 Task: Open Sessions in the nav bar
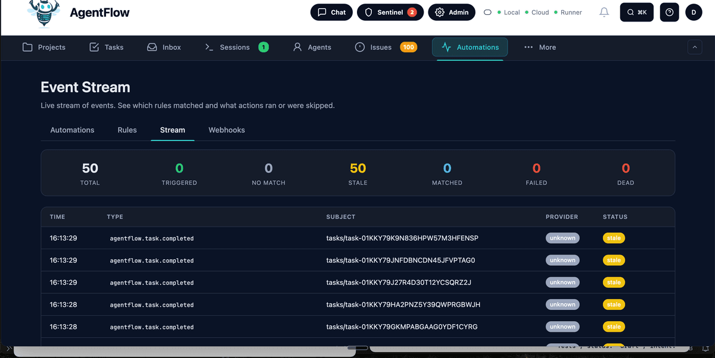coord(235,47)
